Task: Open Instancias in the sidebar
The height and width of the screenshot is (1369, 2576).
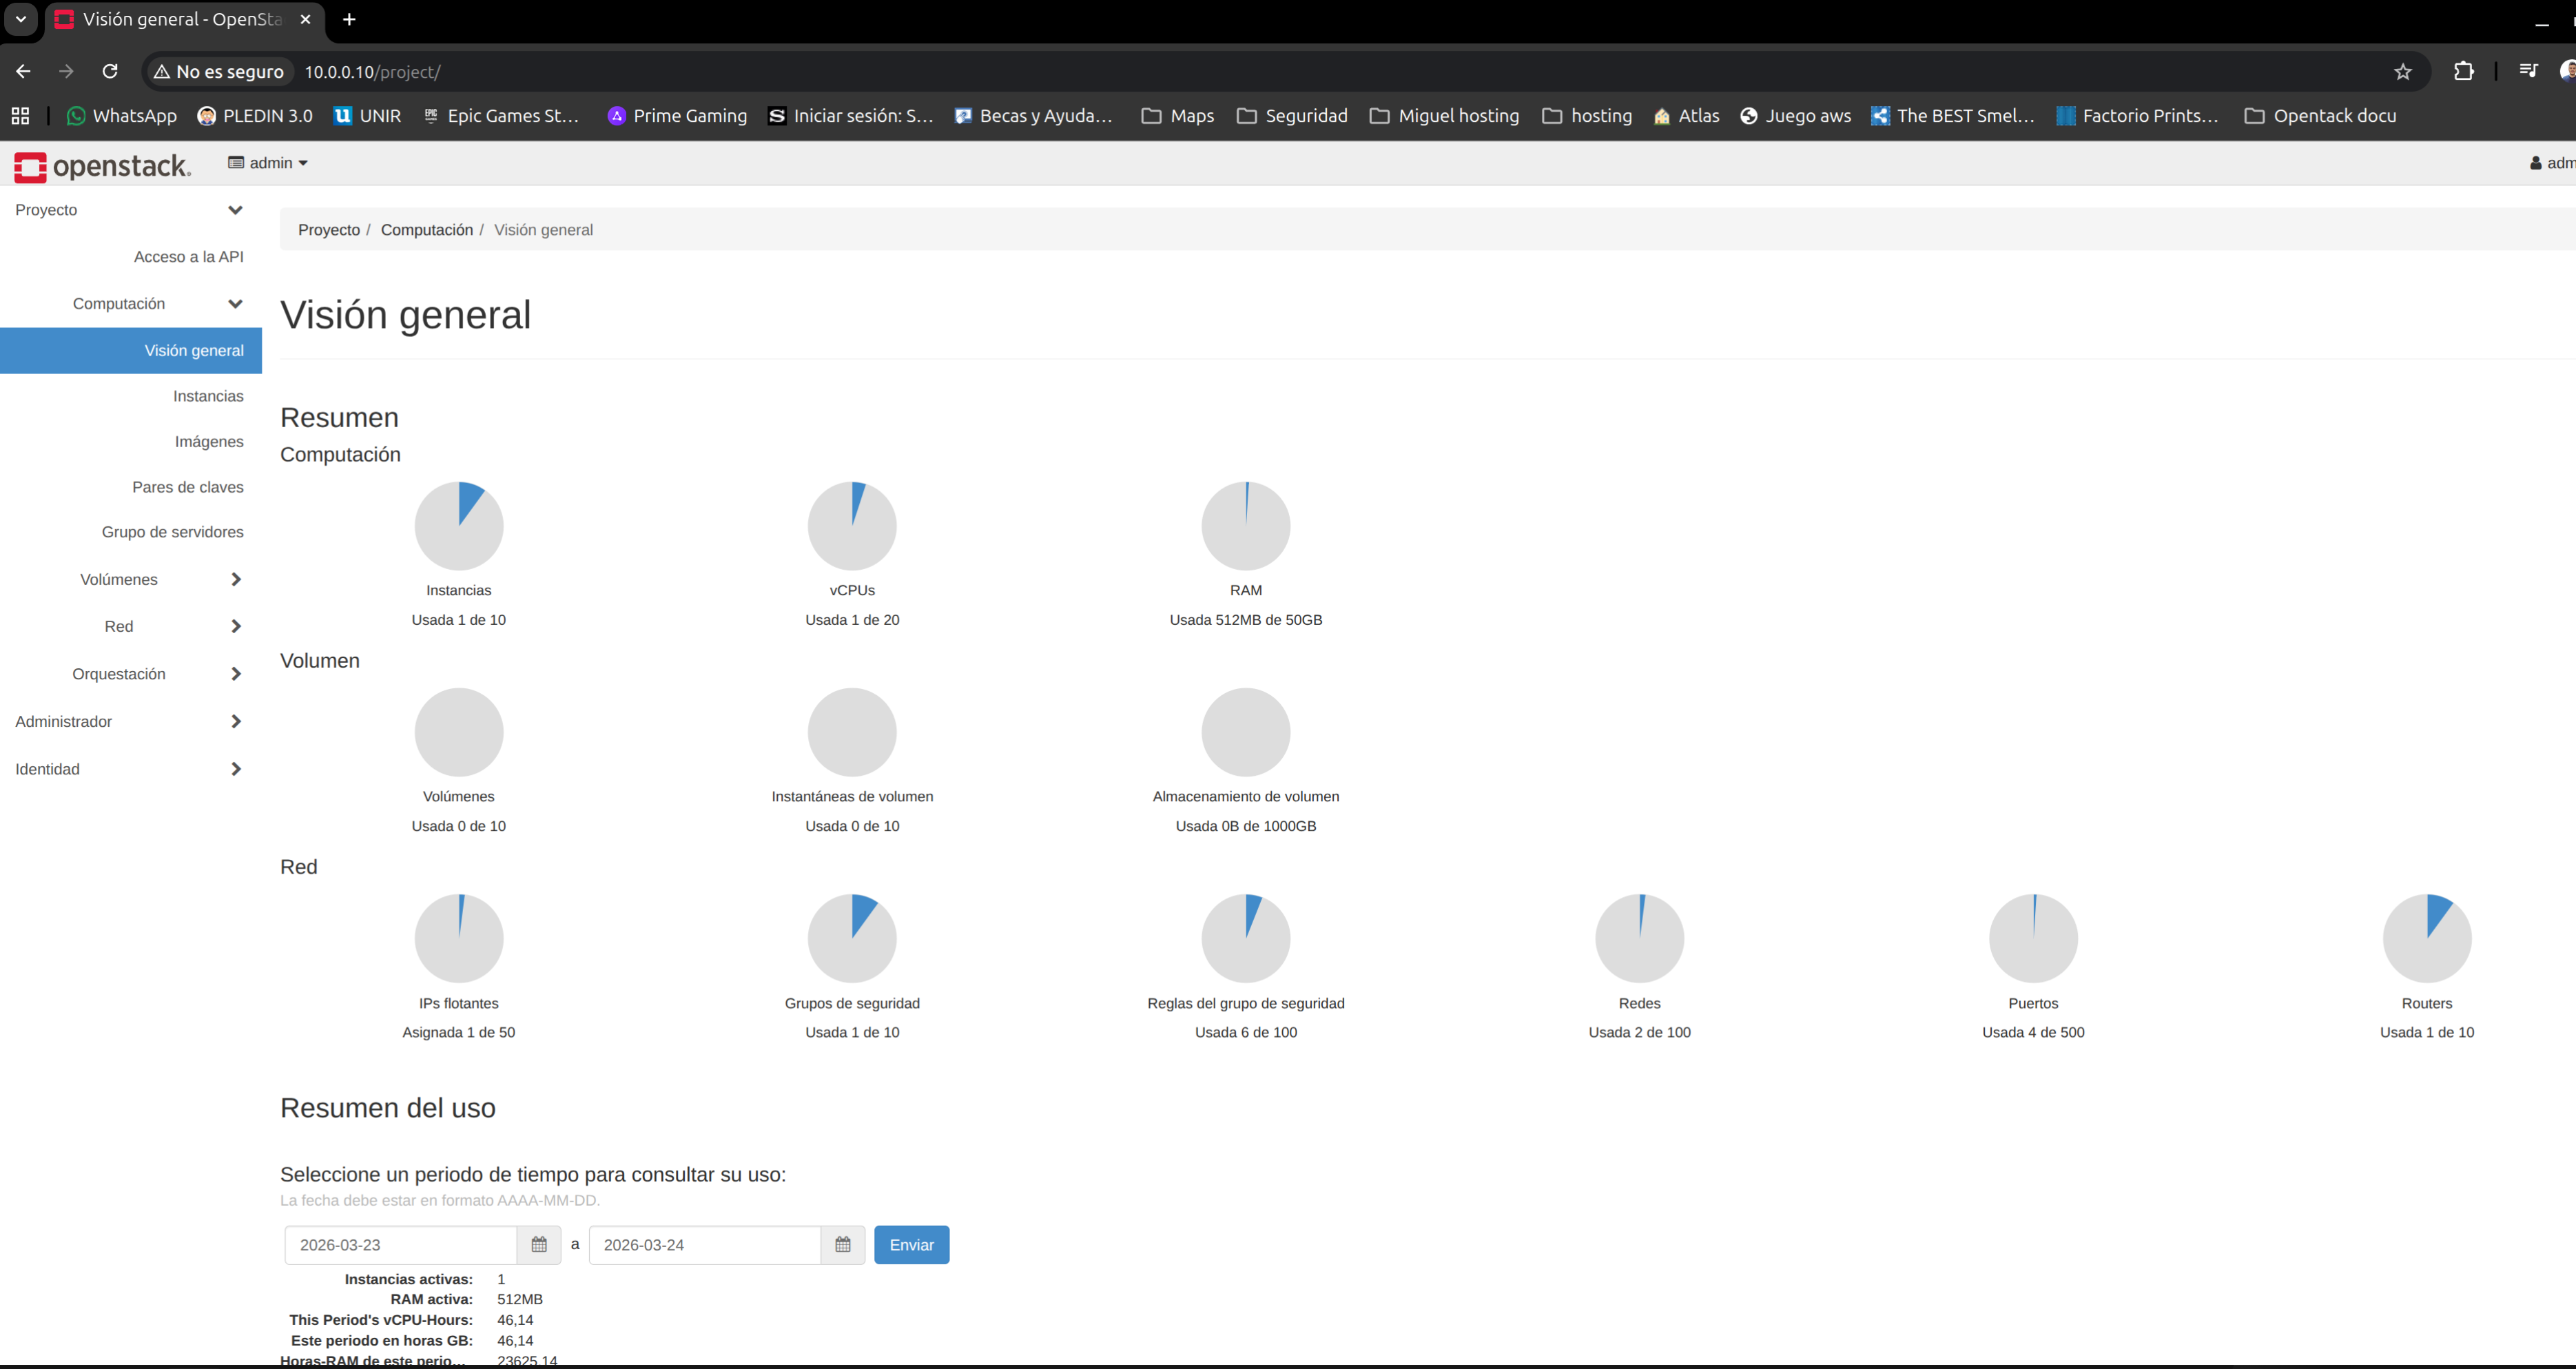Action: pyautogui.click(x=208, y=396)
